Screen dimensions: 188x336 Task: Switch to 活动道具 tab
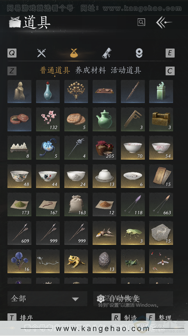[x=126, y=70]
